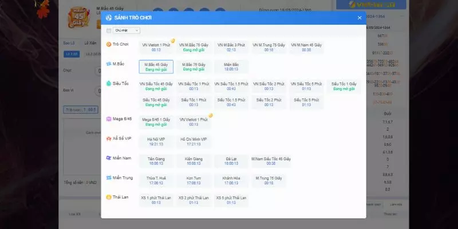Click the Xổ Số VIP star icon

[x=109, y=139]
